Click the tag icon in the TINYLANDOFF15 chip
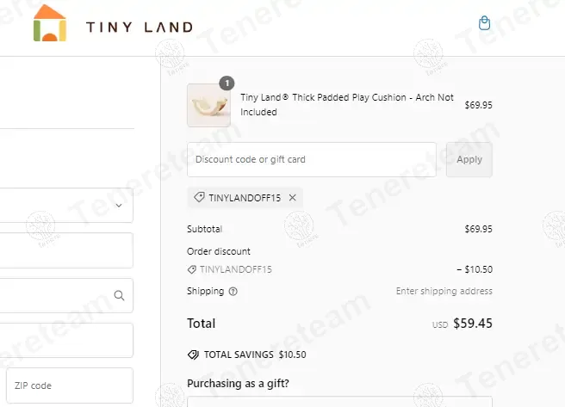The width and height of the screenshot is (565, 407). [x=200, y=198]
